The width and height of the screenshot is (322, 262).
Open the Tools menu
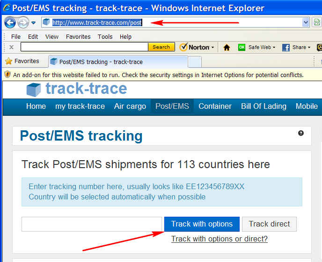105,37
